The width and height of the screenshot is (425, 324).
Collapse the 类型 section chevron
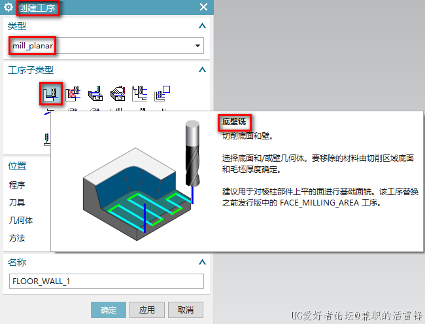click(x=202, y=26)
